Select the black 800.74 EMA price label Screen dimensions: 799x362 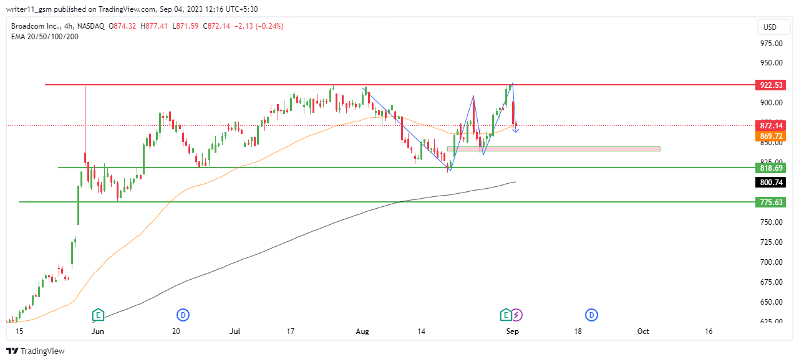click(x=771, y=183)
